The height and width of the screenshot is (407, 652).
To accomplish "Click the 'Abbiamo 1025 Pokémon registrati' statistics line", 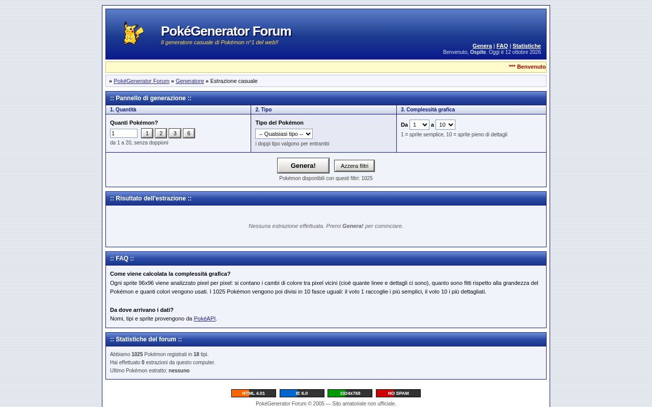I will pyautogui.click(x=159, y=355).
